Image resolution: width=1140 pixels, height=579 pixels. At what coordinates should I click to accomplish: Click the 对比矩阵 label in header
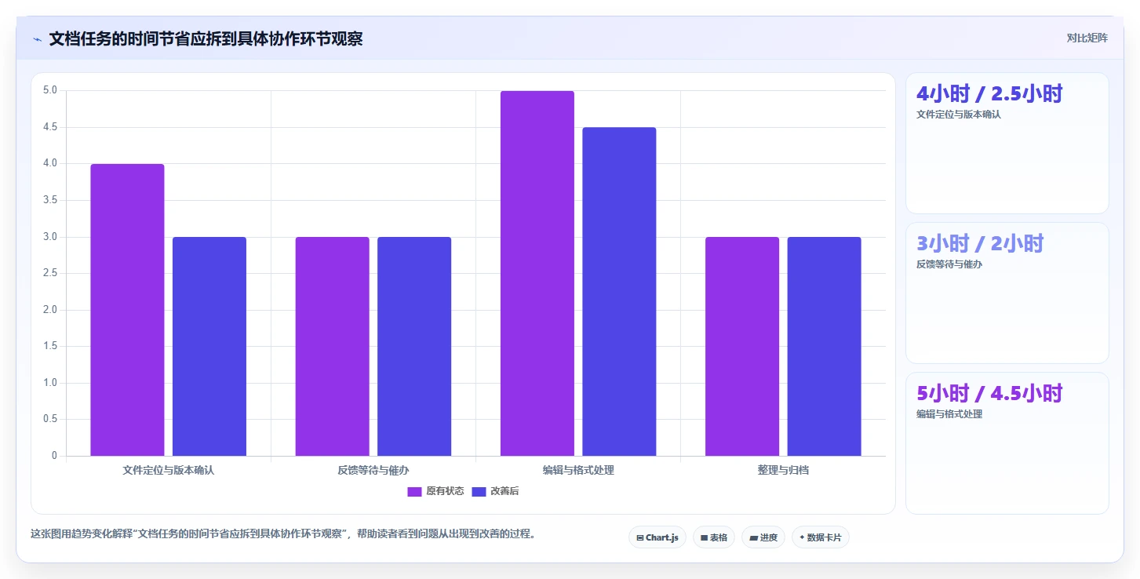click(x=1087, y=38)
